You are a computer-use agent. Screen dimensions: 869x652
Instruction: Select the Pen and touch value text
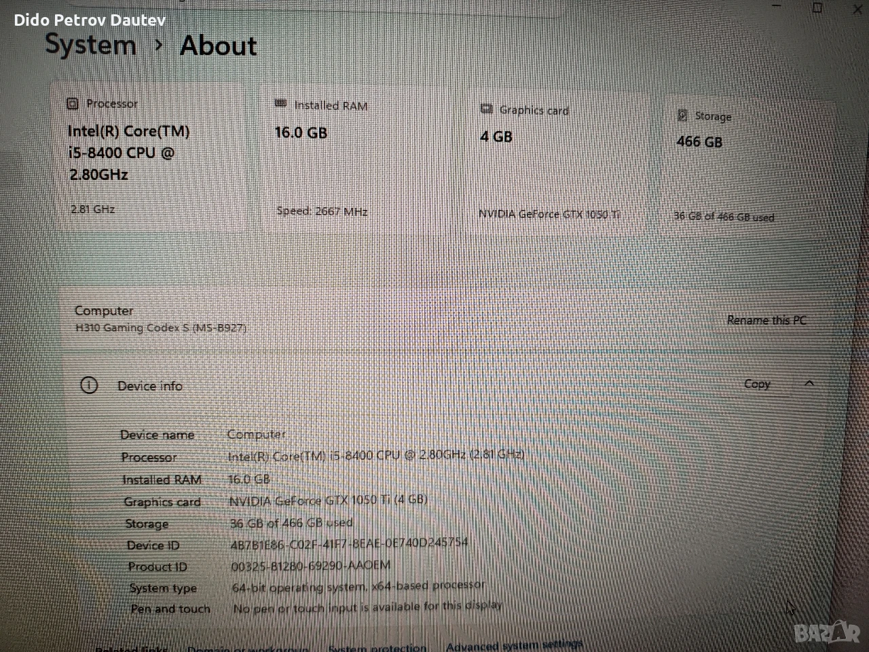tap(367, 606)
